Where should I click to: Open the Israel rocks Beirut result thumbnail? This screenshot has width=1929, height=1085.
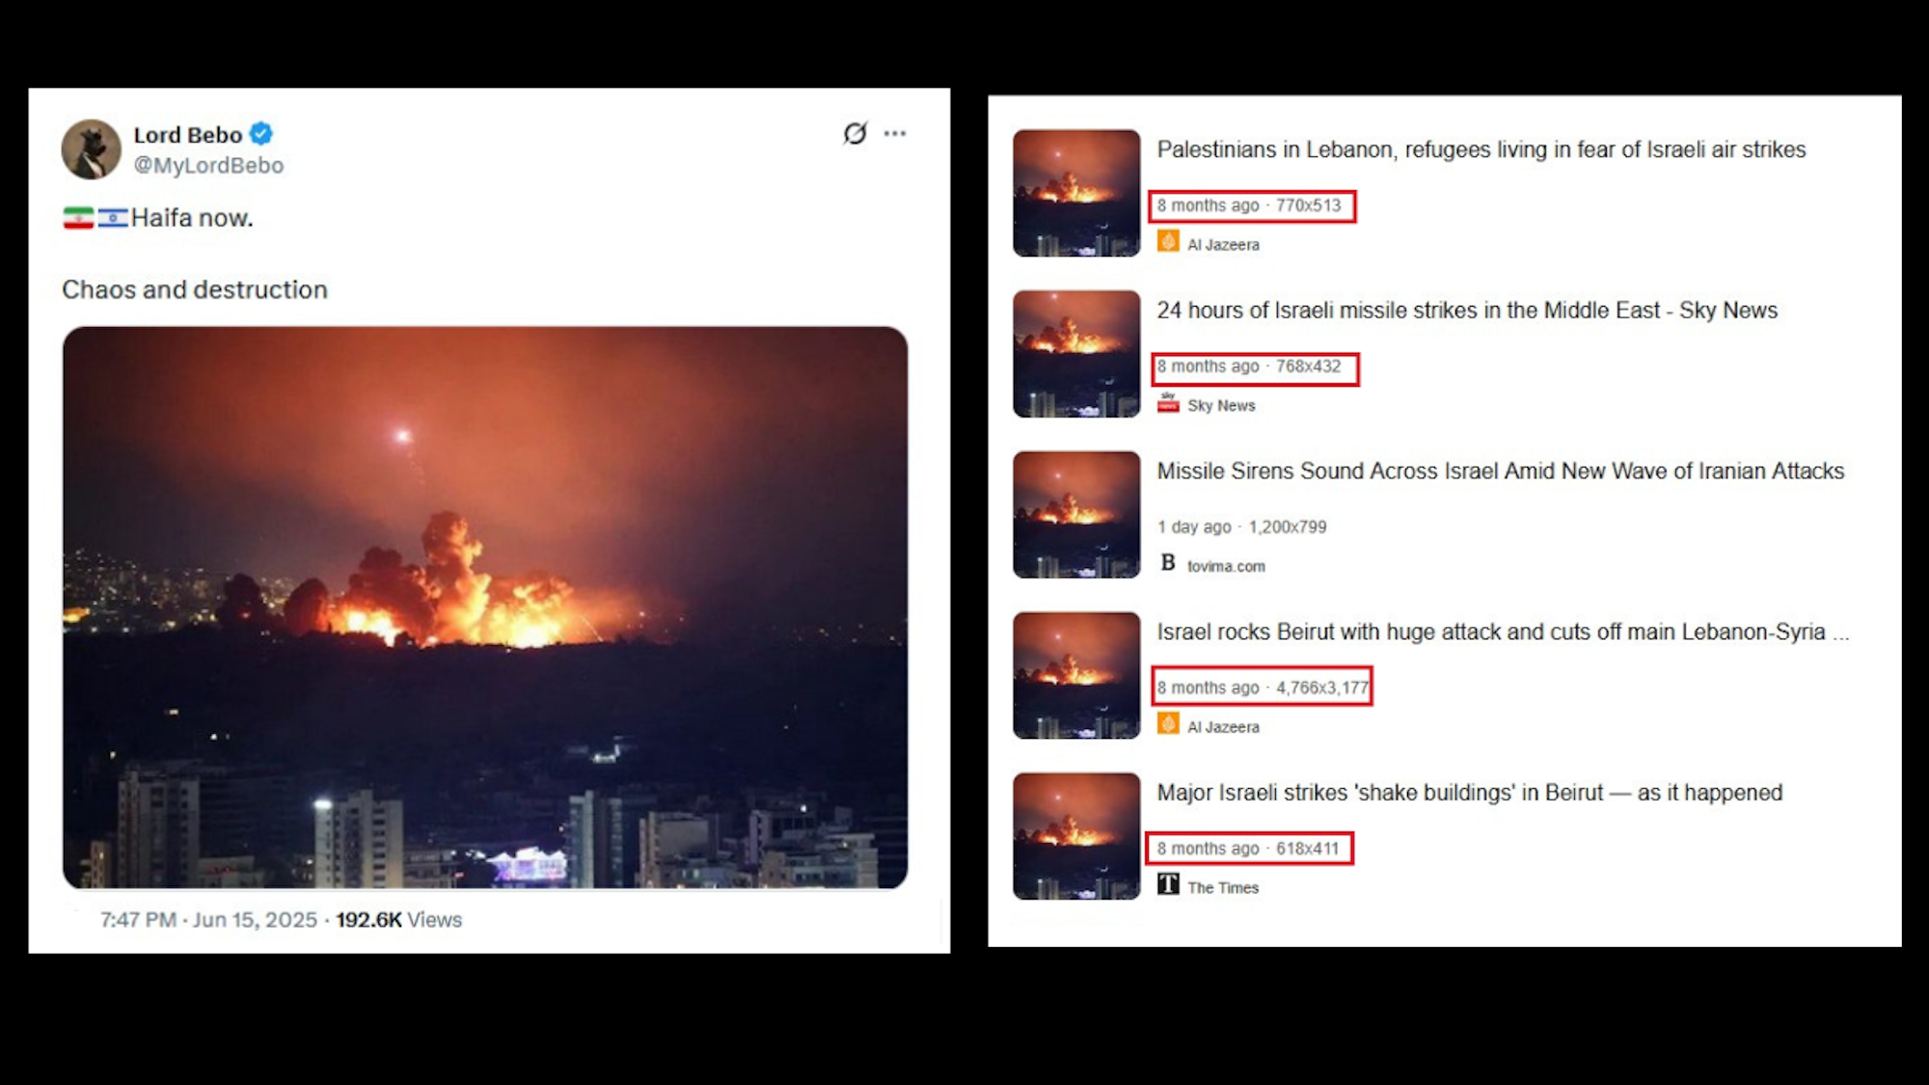click(1076, 675)
